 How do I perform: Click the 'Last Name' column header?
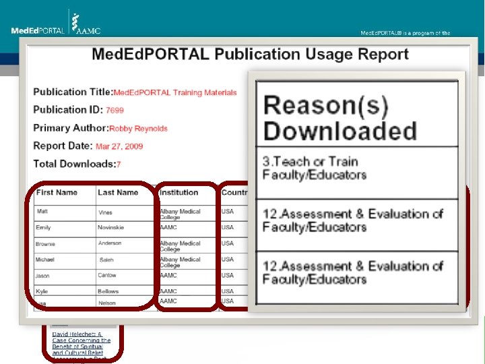click(x=118, y=193)
